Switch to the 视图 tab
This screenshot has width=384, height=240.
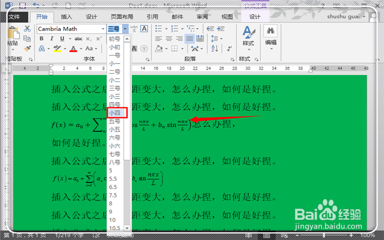pyautogui.click(x=227, y=17)
